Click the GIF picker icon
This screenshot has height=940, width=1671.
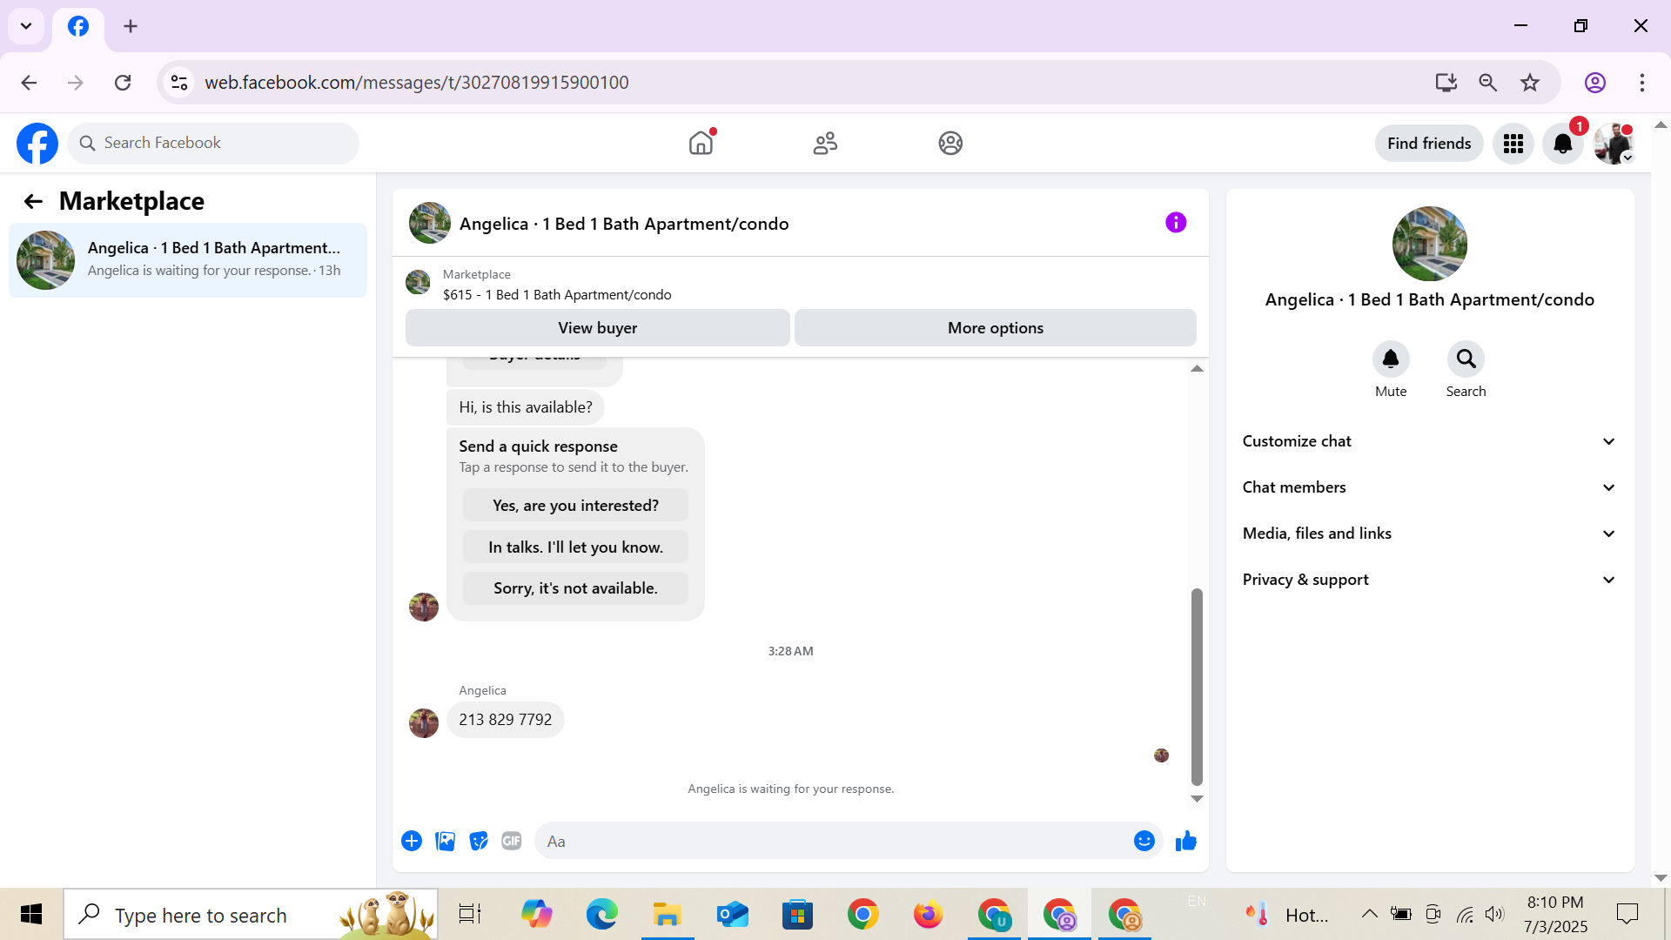[512, 841]
